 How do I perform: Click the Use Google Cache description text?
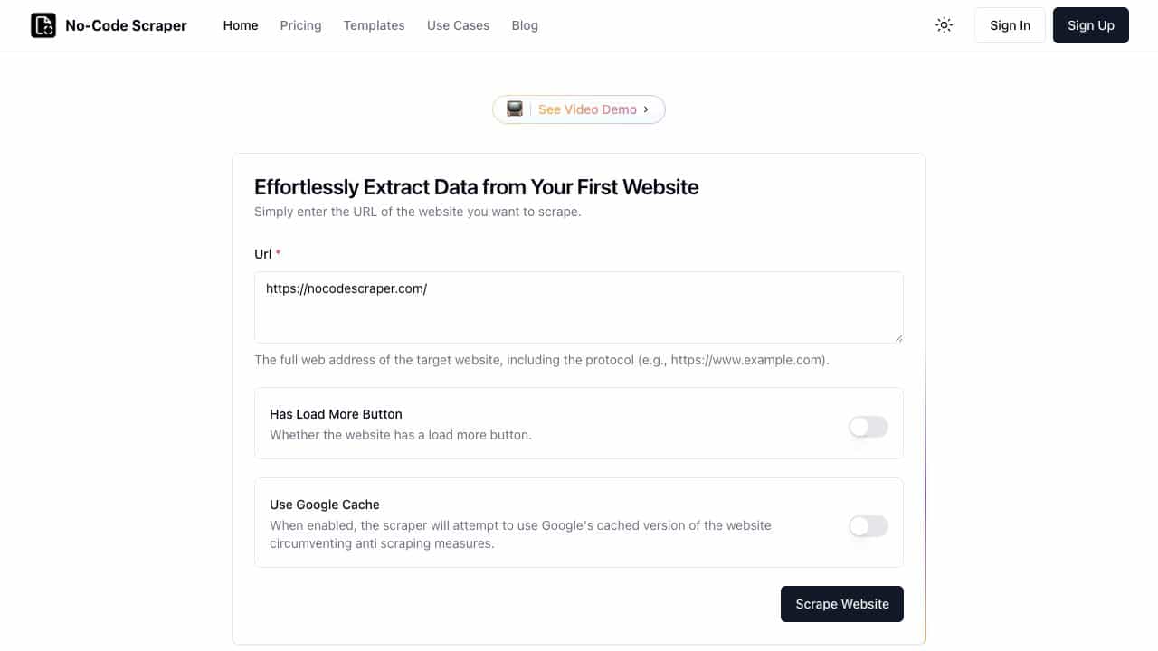tap(520, 534)
